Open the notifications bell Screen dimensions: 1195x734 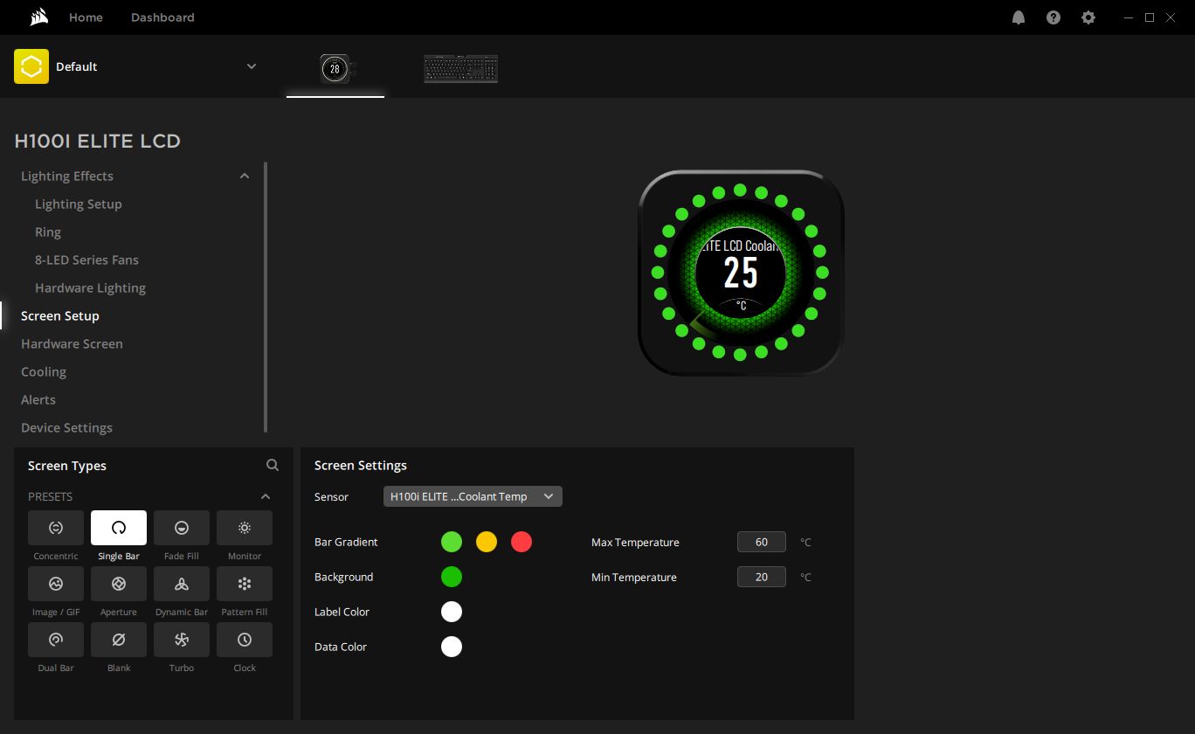tap(1019, 17)
